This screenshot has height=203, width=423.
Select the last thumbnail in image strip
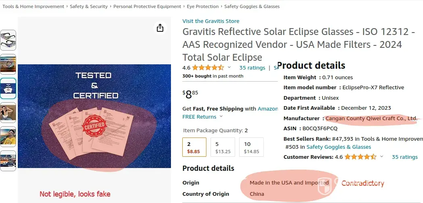(x=8, y=161)
